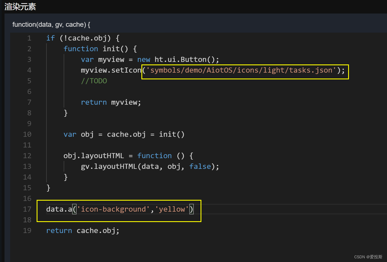Viewport: 387px width, 262px height.
Task: Click the var obj = cache.obj = init() line
Action: pyautogui.click(x=124, y=134)
